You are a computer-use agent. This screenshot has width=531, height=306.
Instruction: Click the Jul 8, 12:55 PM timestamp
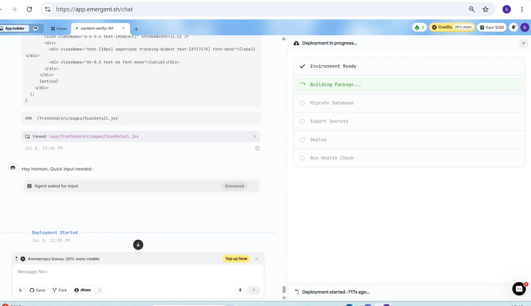(51, 240)
